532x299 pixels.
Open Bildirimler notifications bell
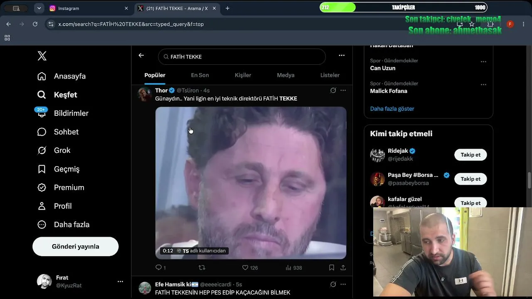pyautogui.click(x=42, y=113)
